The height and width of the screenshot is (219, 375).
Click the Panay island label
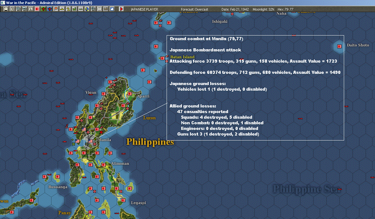click(65, 213)
